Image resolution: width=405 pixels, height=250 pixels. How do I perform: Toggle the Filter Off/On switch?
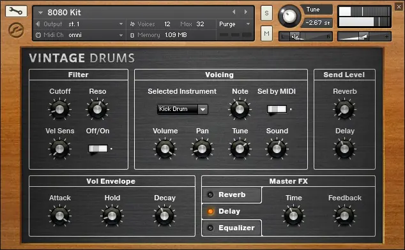[98, 149]
